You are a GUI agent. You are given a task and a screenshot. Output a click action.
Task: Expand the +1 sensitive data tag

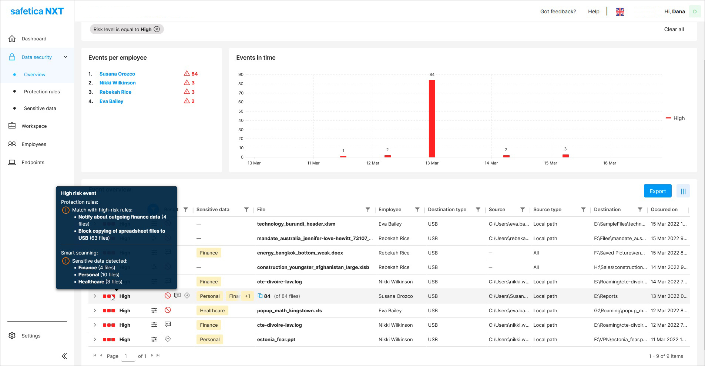247,296
